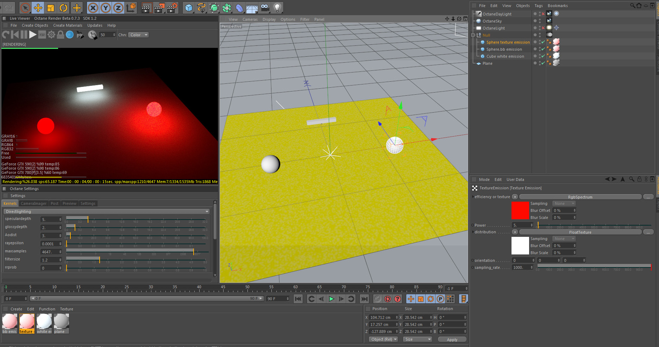This screenshot has width=659, height=347.
Task: Click the Apply button
Action: [x=452, y=340]
